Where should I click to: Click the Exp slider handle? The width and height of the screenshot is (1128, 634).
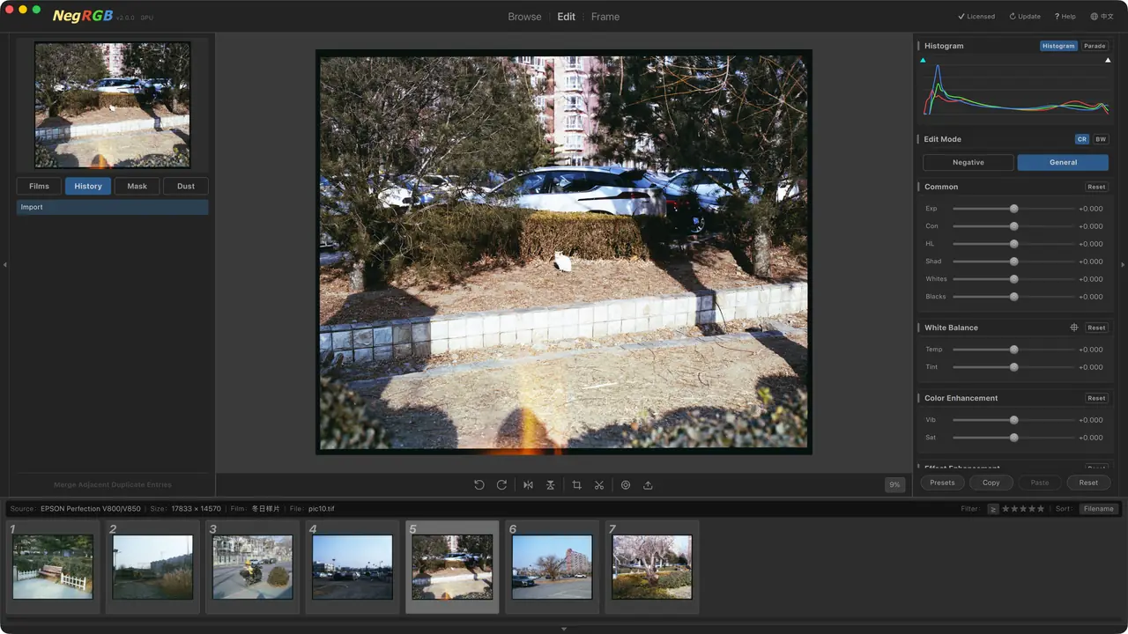1013,209
